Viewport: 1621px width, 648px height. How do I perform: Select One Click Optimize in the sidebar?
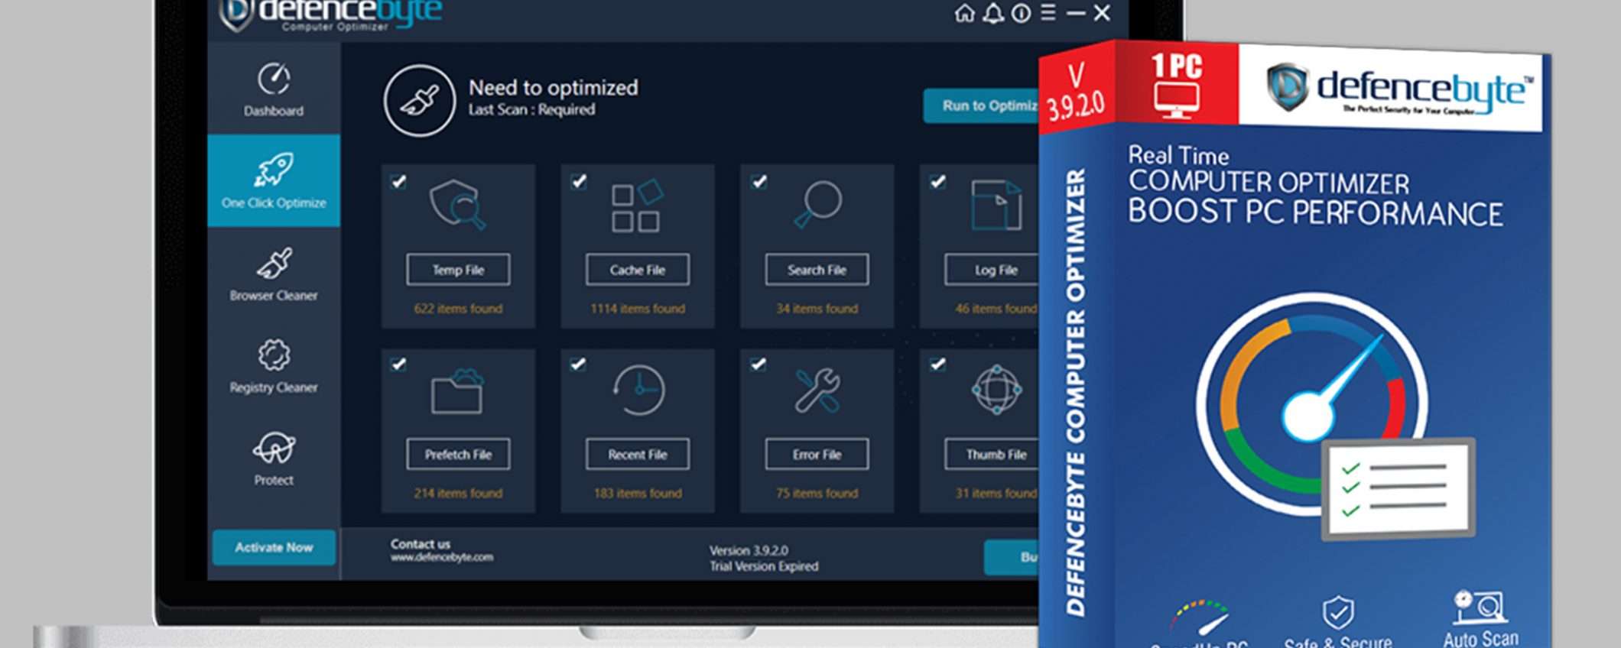[274, 180]
